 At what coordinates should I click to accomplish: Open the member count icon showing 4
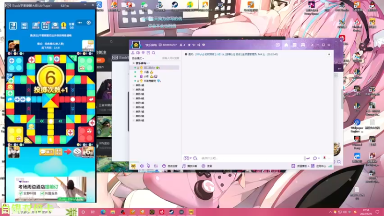click(182, 45)
